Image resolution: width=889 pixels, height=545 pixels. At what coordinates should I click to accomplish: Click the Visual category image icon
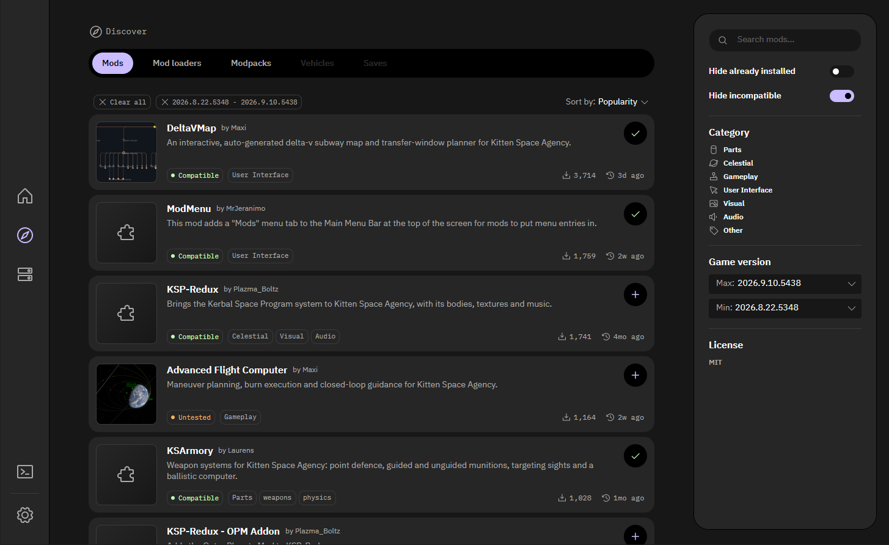(x=713, y=203)
